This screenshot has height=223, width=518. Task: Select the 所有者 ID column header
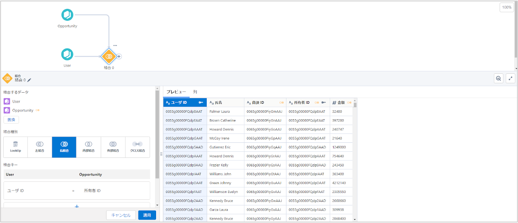pyautogui.click(x=308, y=102)
